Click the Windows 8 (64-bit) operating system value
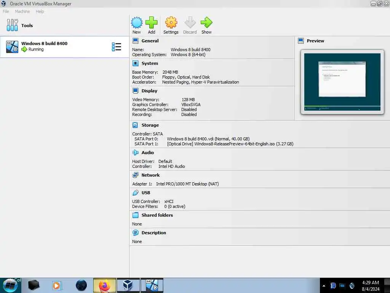This screenshot has height=293, width=390. coord(188,55)
